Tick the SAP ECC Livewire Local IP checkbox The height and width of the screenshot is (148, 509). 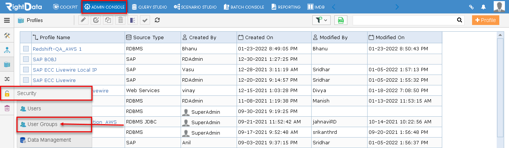(x=26, y=69)
